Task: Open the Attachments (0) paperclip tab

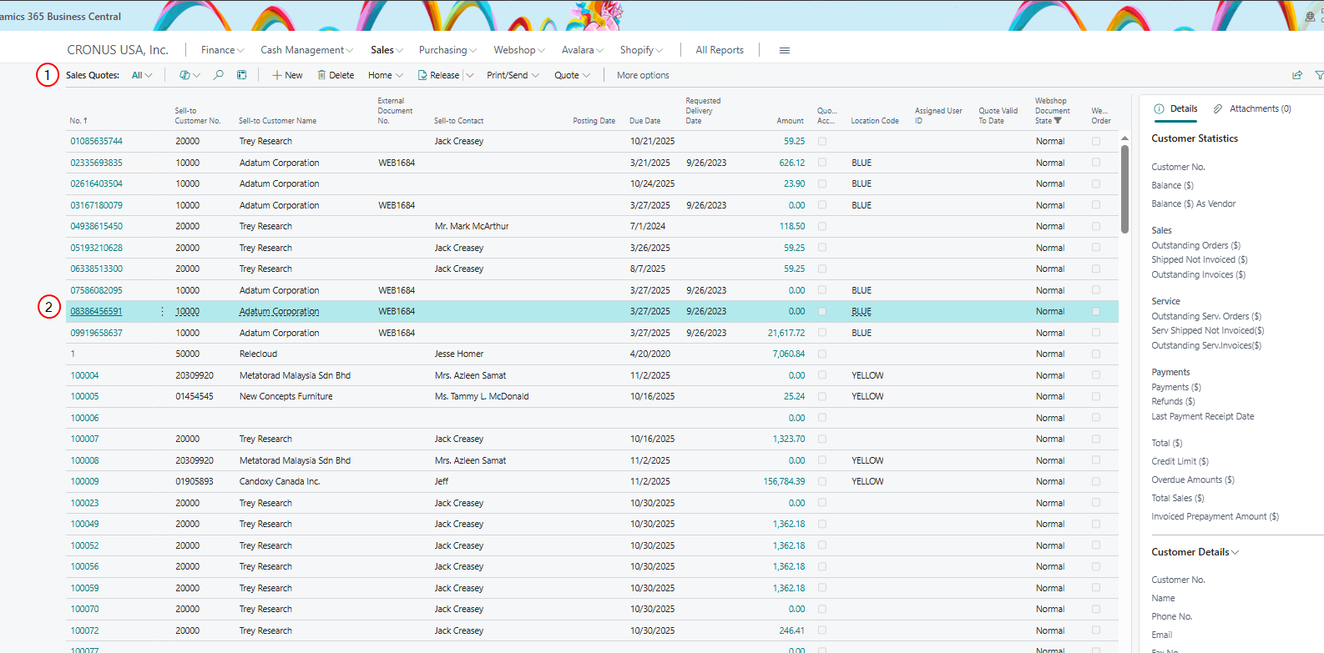Action: 1251,108
